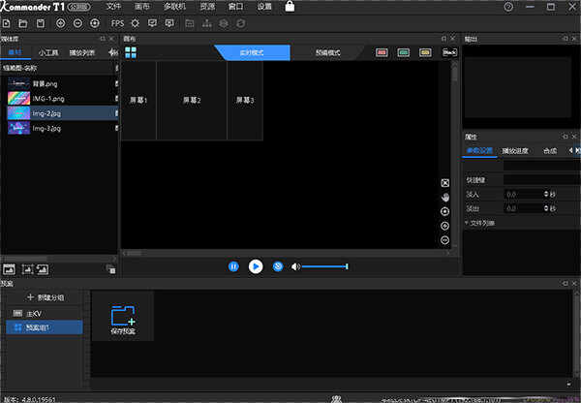Open the 多联机 menu
Screen dimensions: 581x403
[174, 7]
